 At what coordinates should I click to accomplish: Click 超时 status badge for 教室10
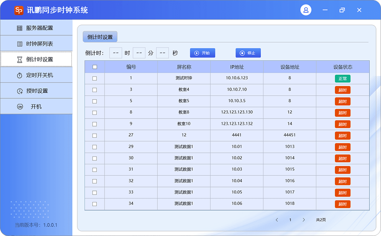pyautogui.click(x=343, y=124)
